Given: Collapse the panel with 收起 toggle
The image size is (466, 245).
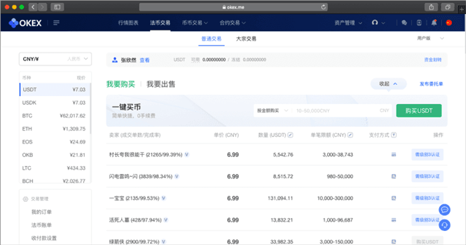Looking at the screenshot, I should coord(388,84).
